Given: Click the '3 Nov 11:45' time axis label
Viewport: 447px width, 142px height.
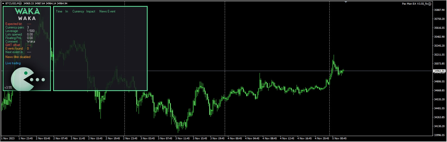Looking at the screenshot, I should (x=183, y=138).
